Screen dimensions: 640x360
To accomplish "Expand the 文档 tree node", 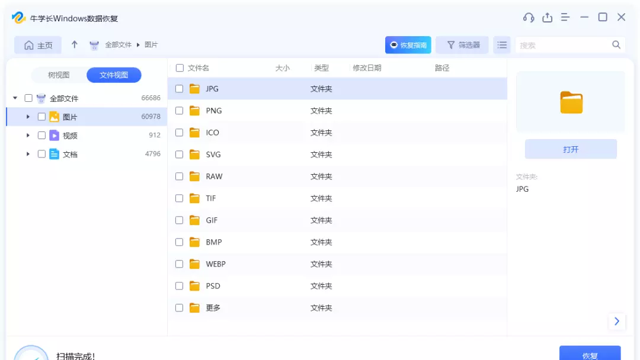I will (x=28, y=154).
